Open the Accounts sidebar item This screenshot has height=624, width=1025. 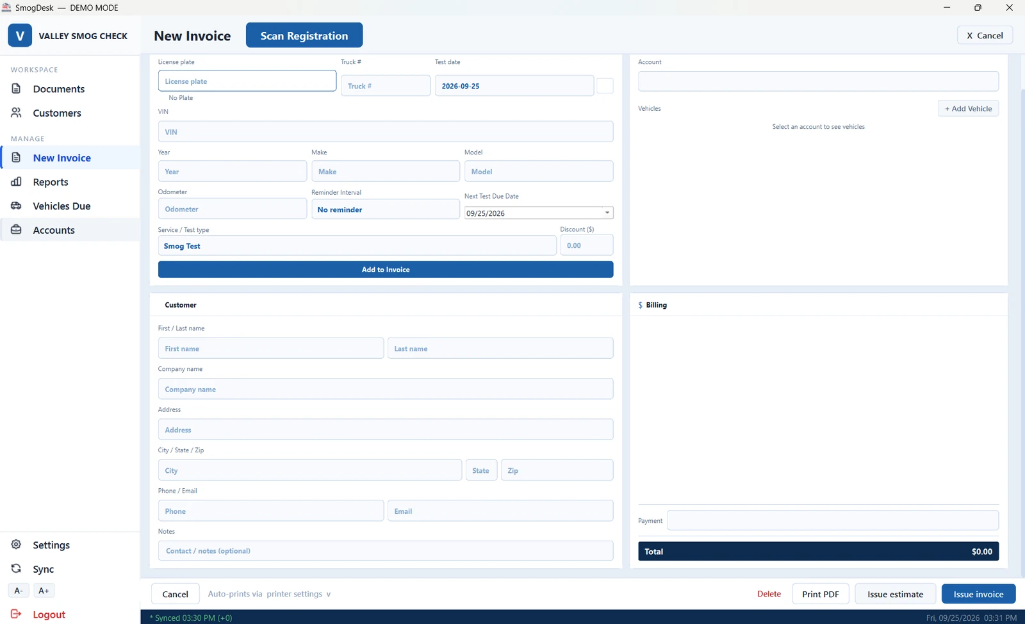point(70,230)
